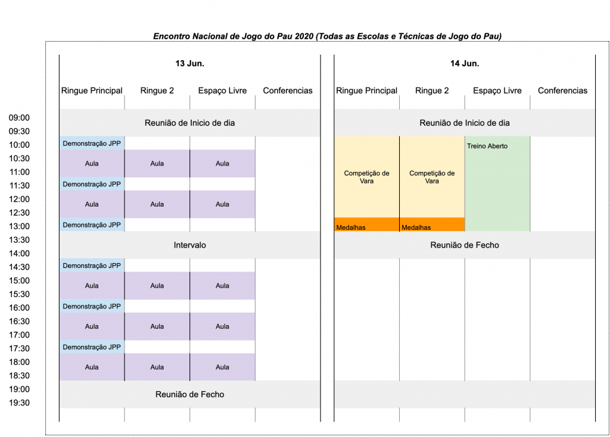Click the Intervalo break block
The image size is (610, 437).
tap(189, 245)
